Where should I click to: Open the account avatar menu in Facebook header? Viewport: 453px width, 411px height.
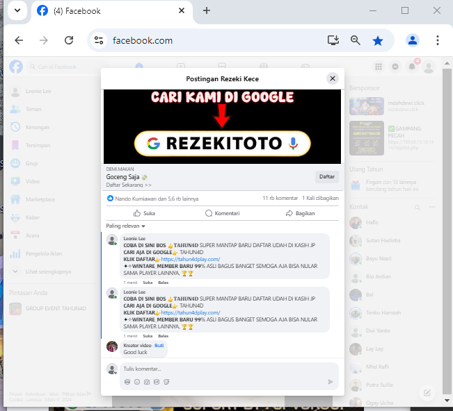(429, 67)
